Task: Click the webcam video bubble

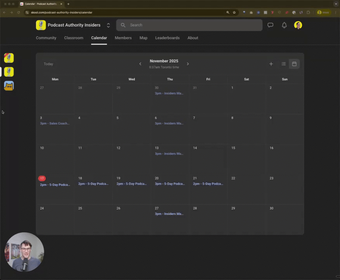Action: (24, 252)
